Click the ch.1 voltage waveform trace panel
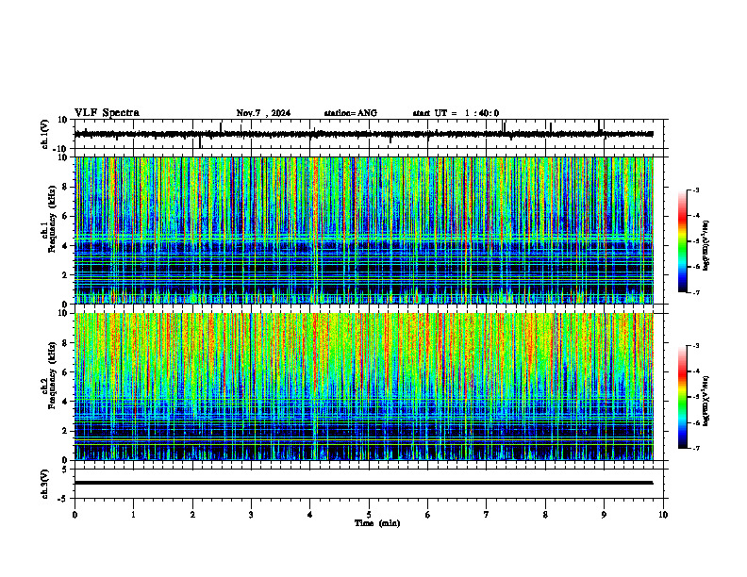747x577 pixels. [369, 134]
